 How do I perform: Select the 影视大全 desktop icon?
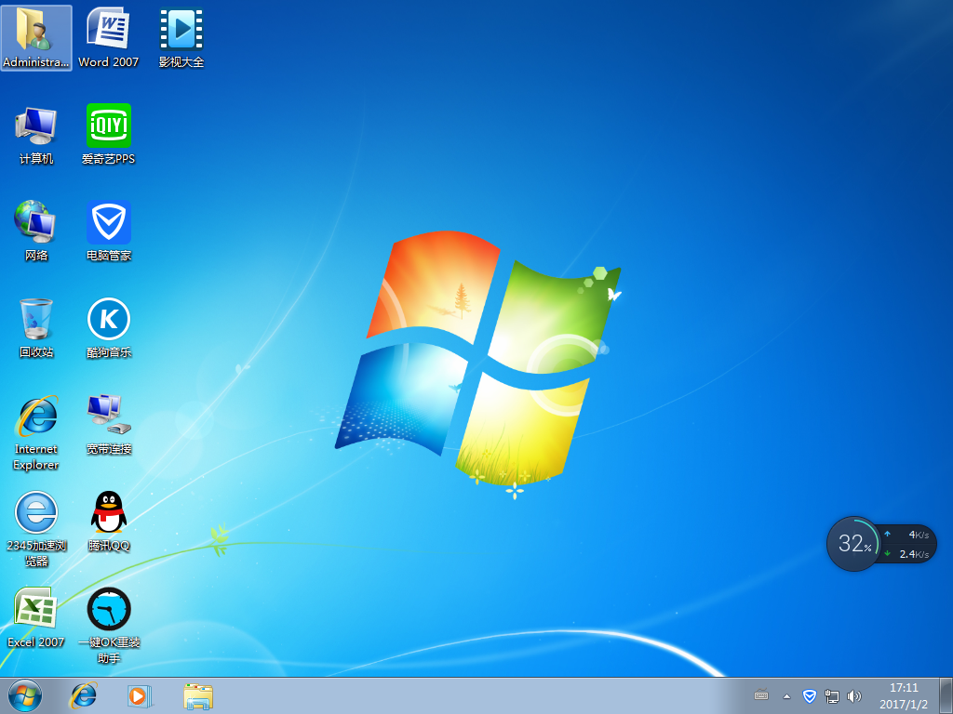point(181,29)
